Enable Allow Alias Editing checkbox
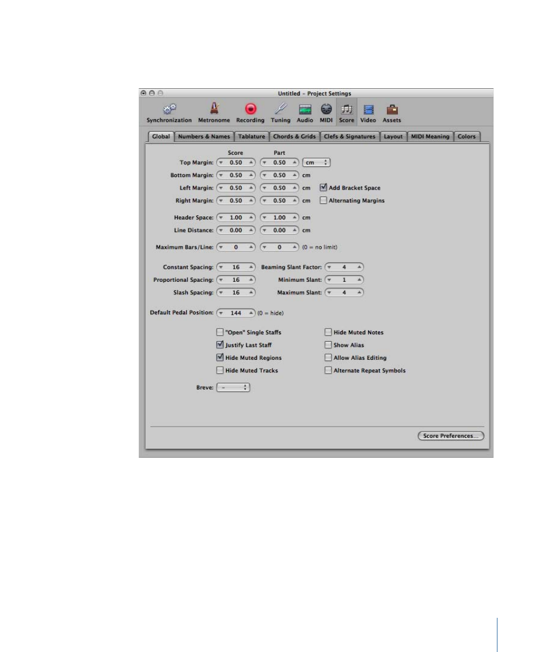Image resolution: width=543 pixels, height=652 pixels. click(328, 357)
